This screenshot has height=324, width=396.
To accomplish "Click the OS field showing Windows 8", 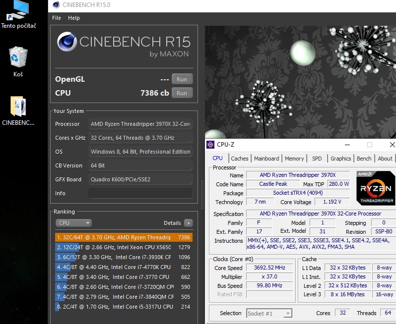I will [140, 152].
